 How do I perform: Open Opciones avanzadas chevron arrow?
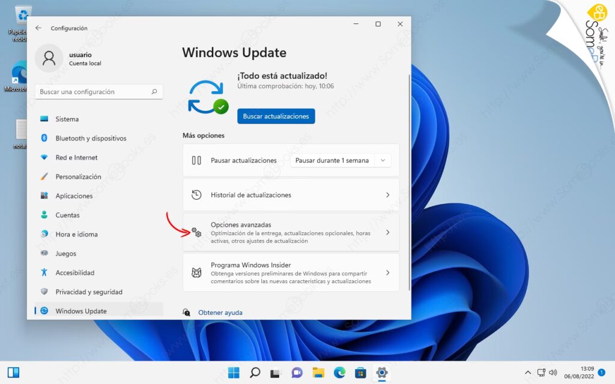(x=387, y=232)
